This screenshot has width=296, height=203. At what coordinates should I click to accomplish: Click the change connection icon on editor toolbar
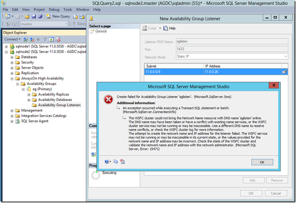coord(14,24)
